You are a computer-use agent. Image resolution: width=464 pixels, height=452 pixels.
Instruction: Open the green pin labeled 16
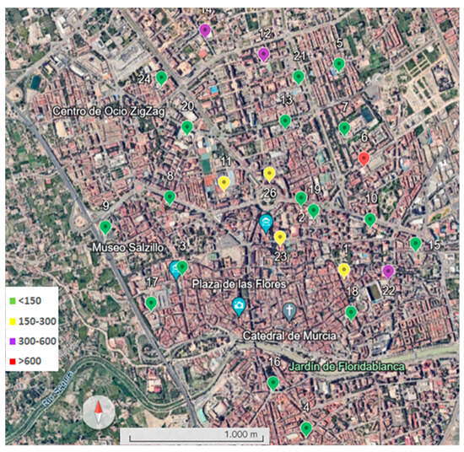click(273, 384)
